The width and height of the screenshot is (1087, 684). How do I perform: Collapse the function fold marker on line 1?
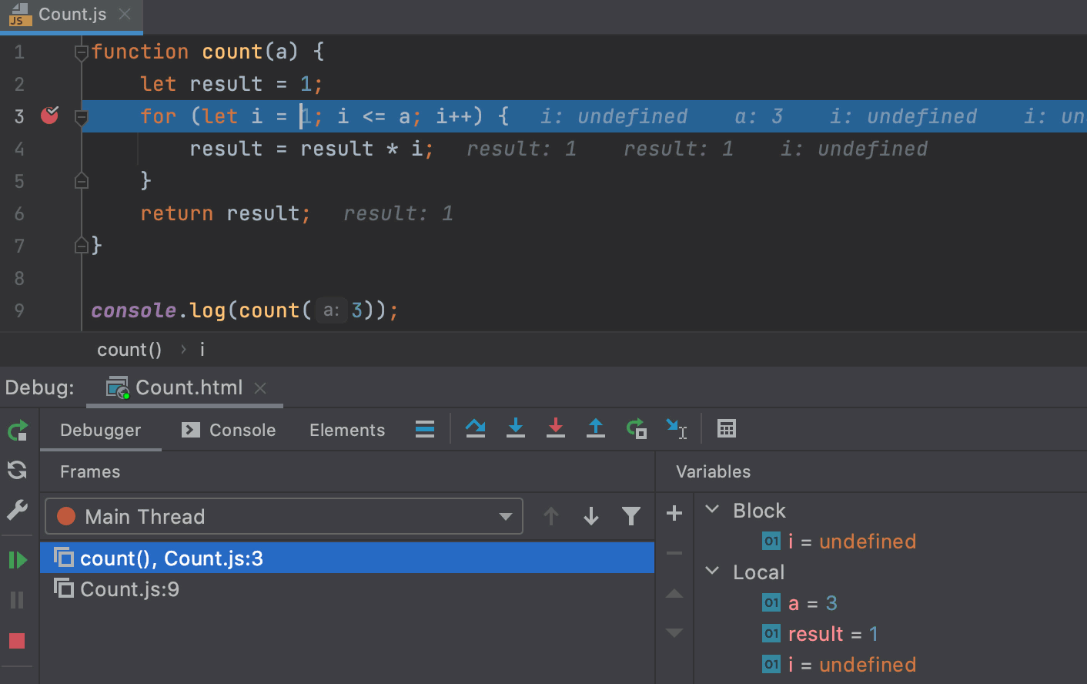click(81, 52)
